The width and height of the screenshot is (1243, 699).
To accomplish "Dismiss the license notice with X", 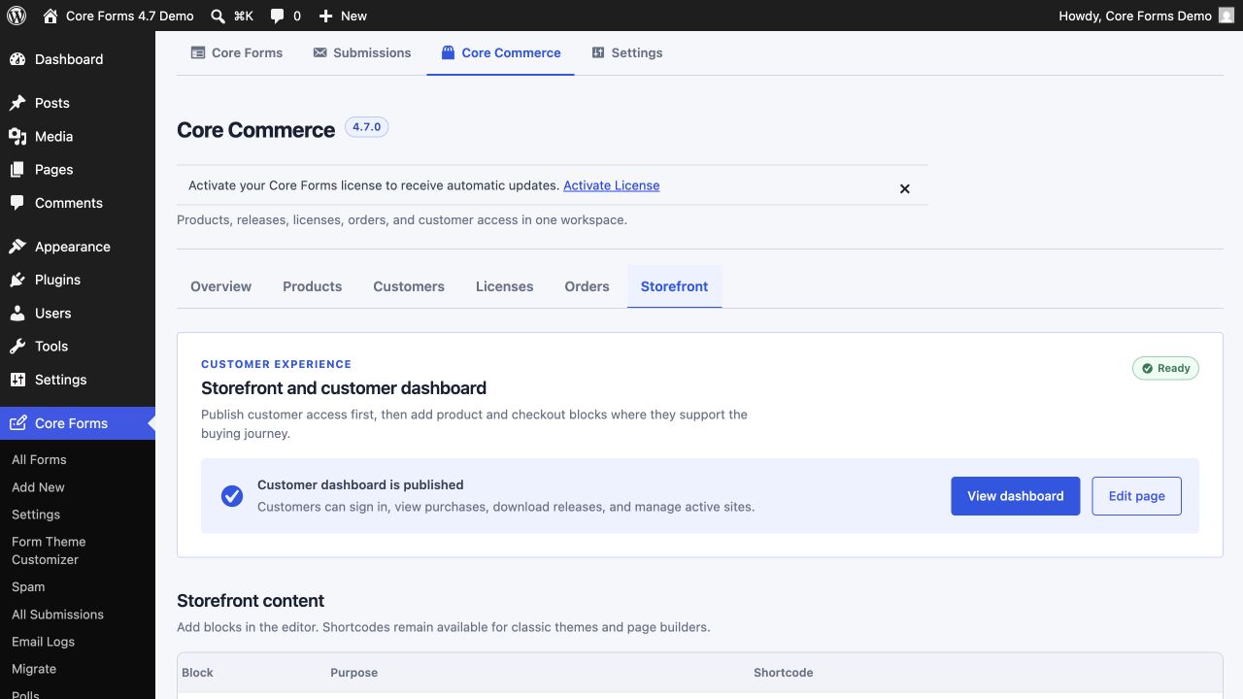I will click(x=904, y=188).
